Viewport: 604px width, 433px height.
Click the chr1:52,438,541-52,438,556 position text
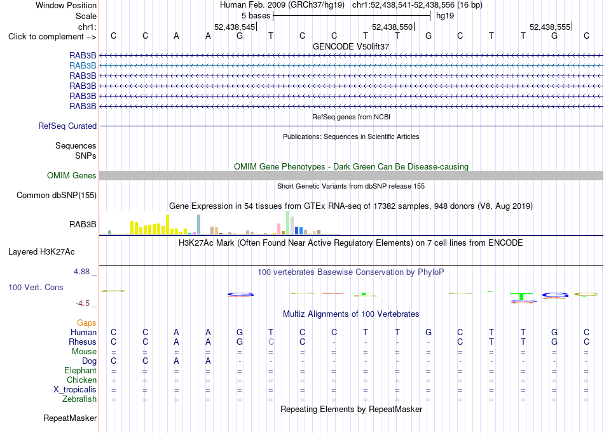(417, 5)
